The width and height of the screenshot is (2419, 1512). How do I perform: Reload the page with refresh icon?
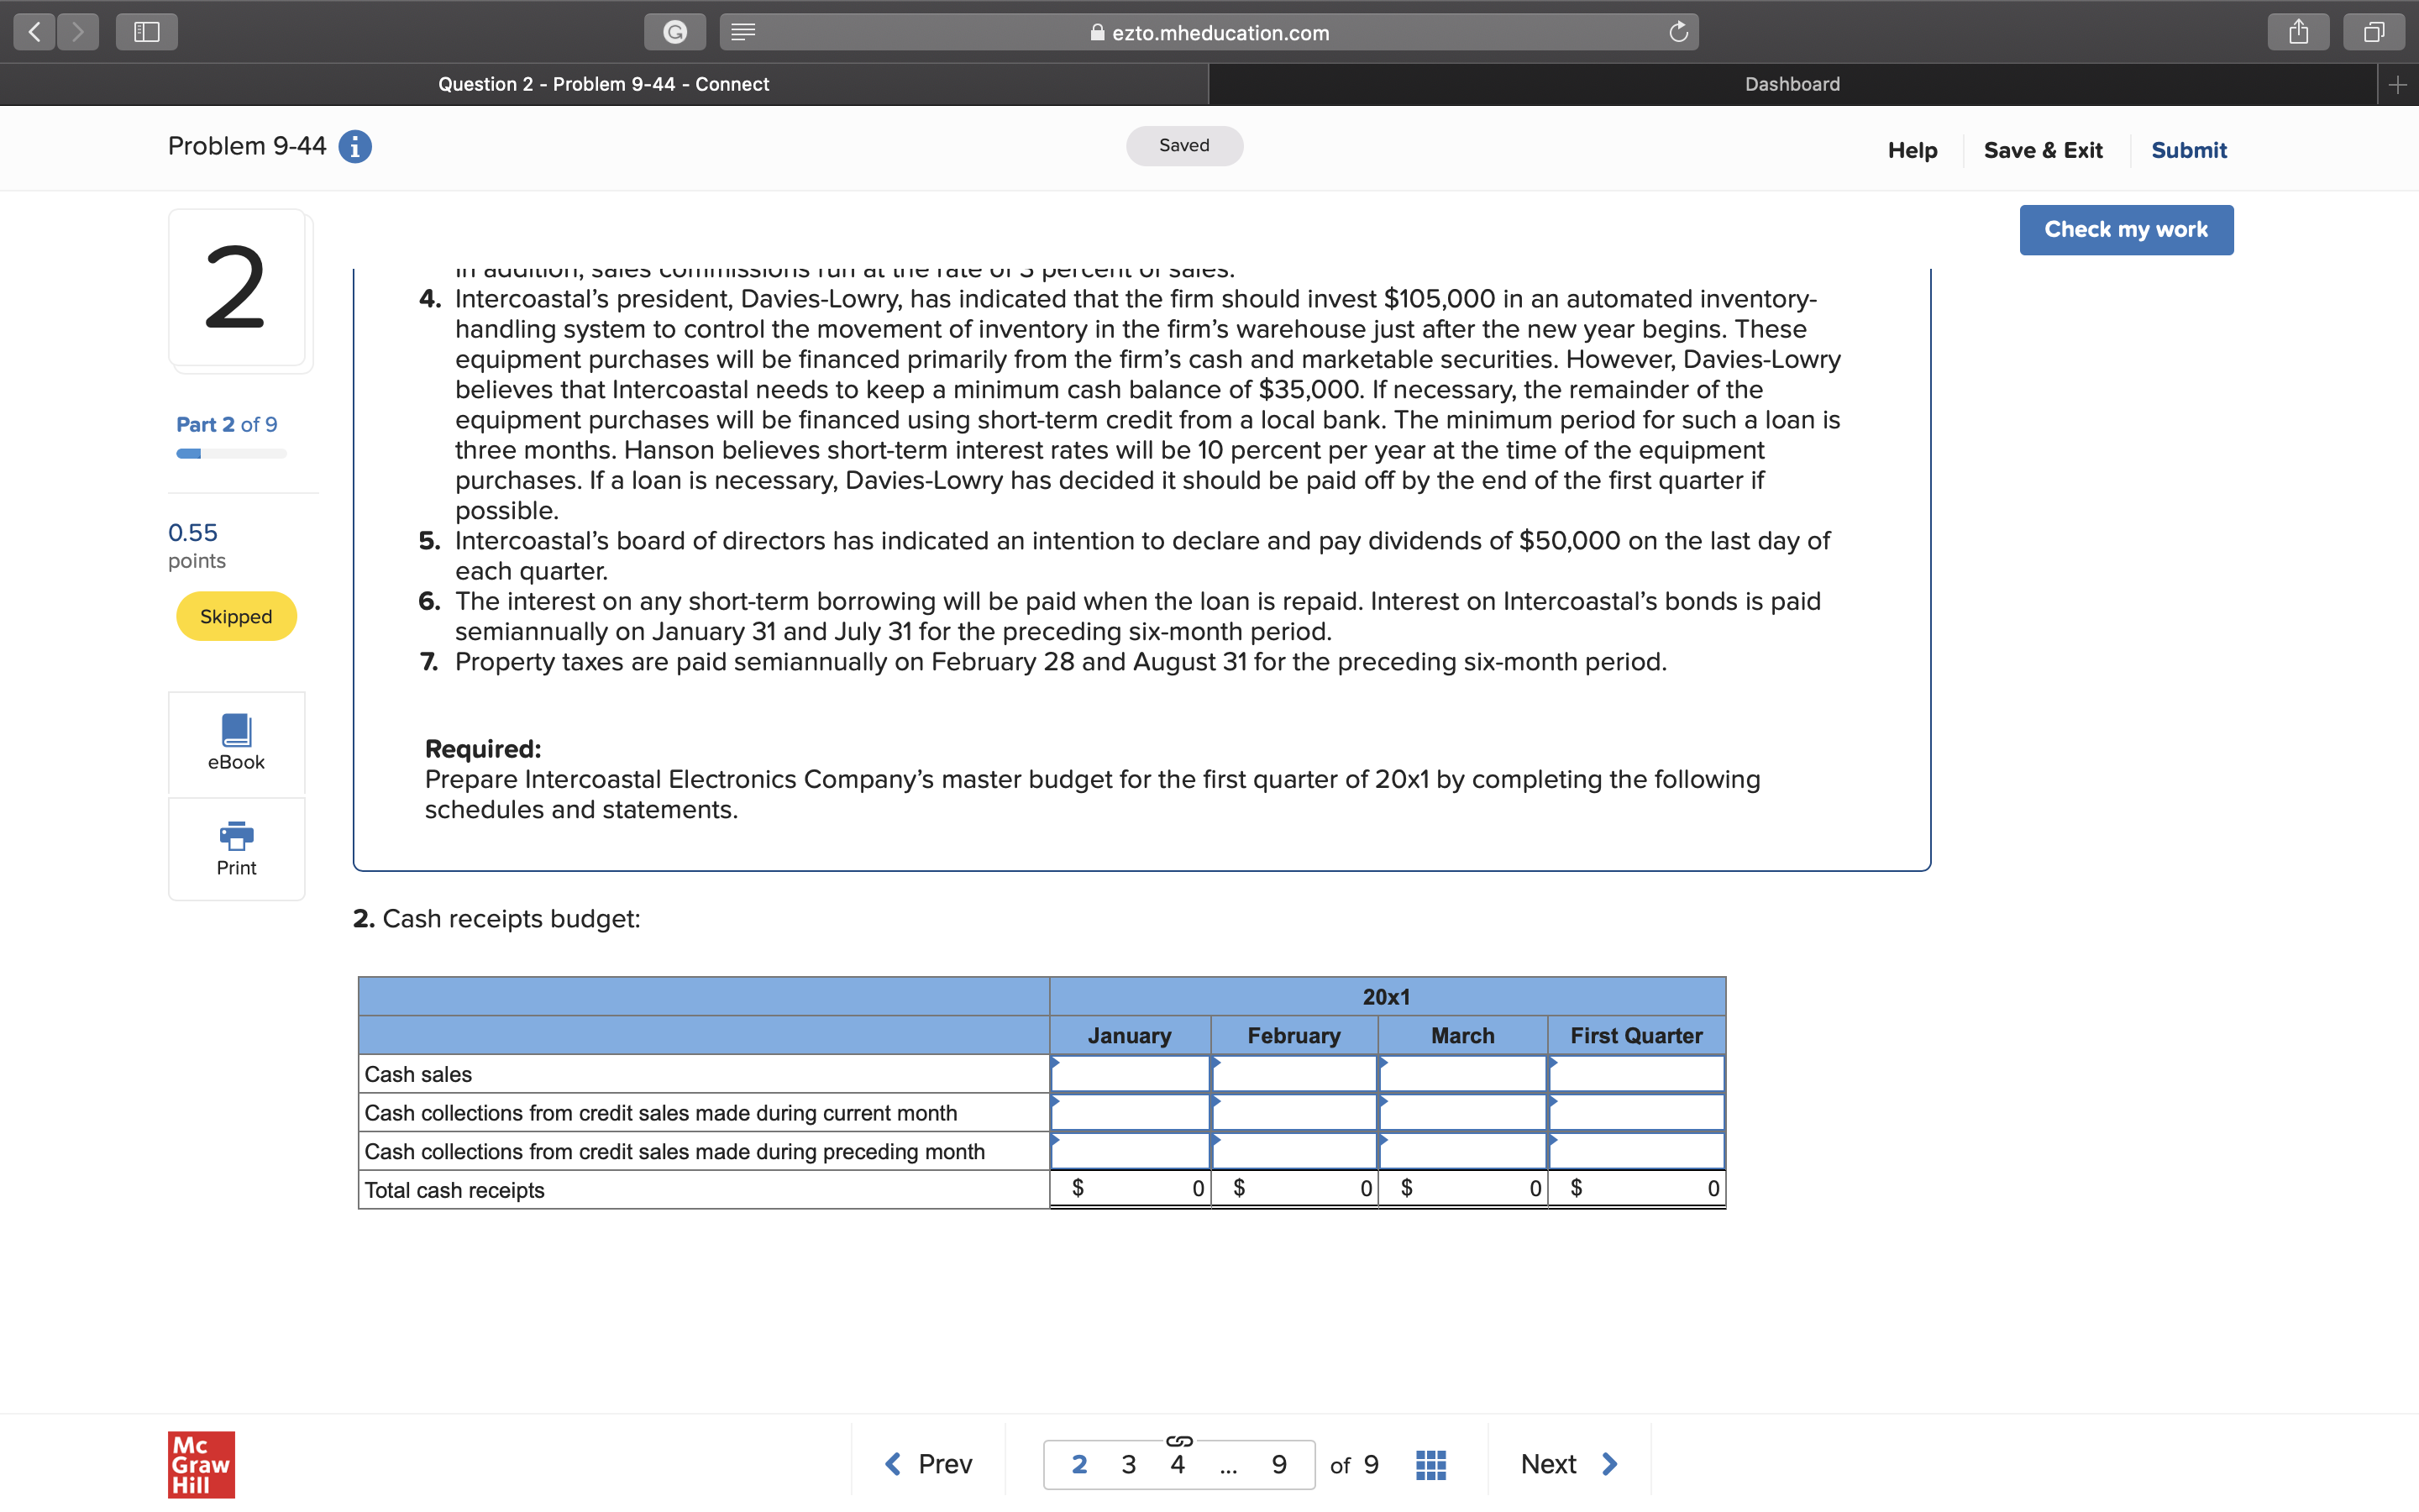(1678, 32)
